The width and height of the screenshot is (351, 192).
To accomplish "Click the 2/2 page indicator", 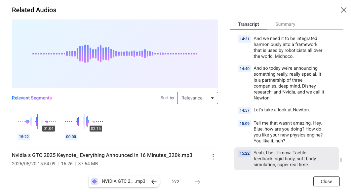I will point(176,182).
